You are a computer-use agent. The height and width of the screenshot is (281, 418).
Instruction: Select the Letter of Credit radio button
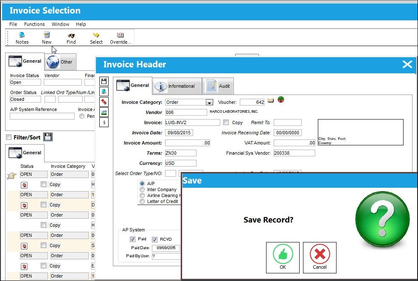point(142,201)
